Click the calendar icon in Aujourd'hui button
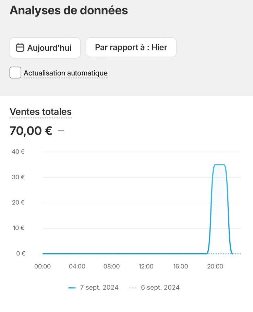Viewport: 253px width, 312px height. (x=20, y=48)
